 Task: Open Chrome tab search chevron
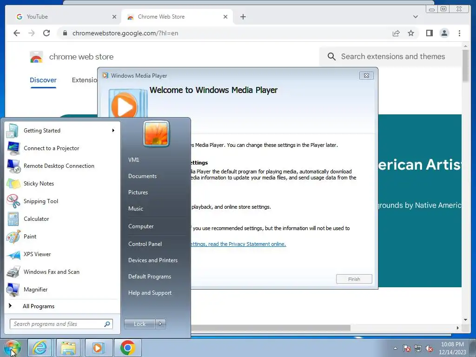(x=416, y=17)
